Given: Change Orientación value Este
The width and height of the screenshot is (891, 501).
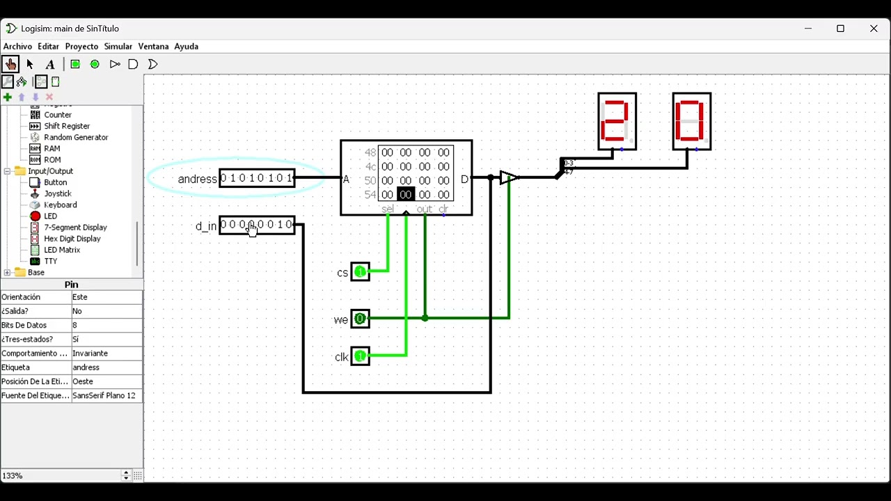Looking at the screenshot, I should 107,297.
